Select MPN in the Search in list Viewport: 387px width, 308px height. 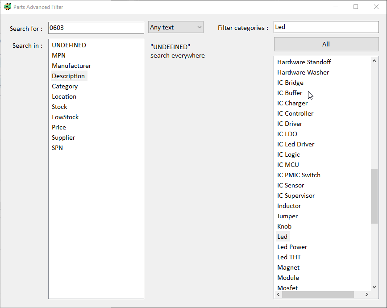[58, 55]
